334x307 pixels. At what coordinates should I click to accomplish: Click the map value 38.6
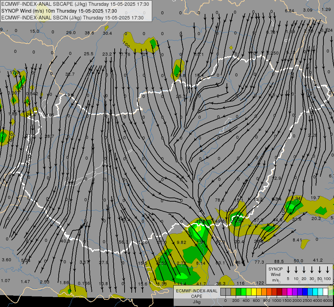click(x=89, y=33)
